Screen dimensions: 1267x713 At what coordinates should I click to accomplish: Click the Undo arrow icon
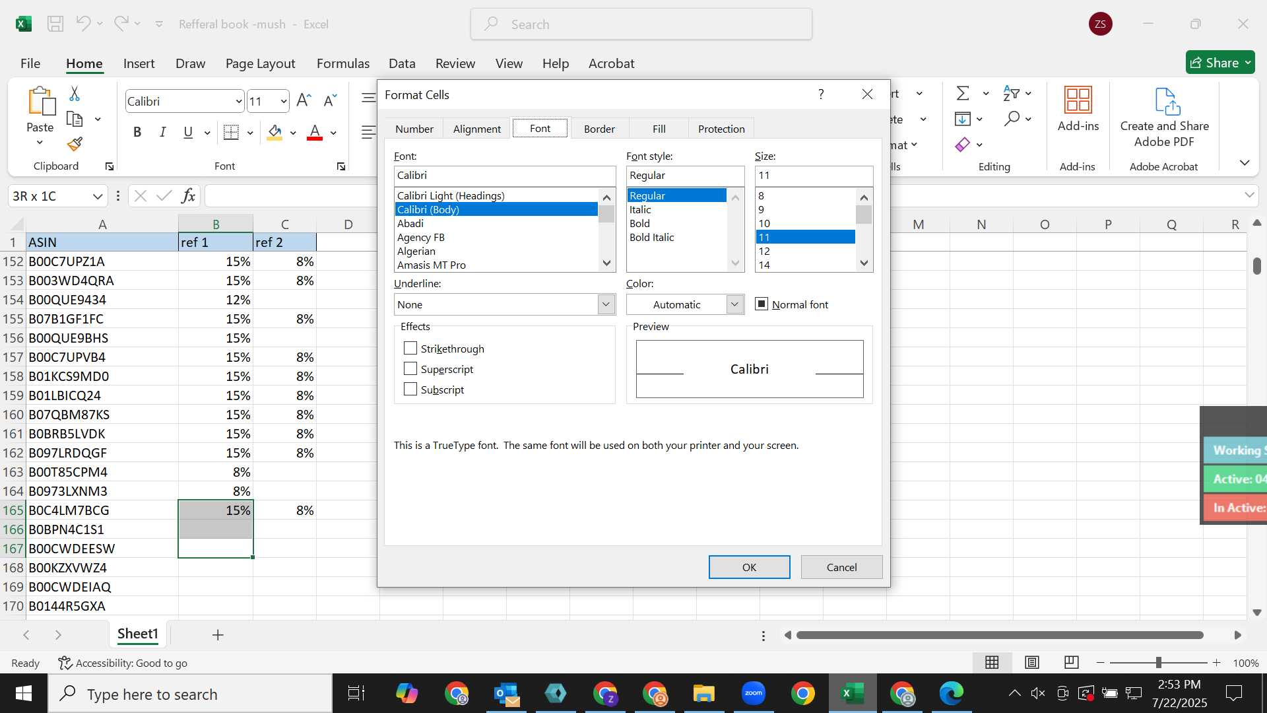[83, 24]
